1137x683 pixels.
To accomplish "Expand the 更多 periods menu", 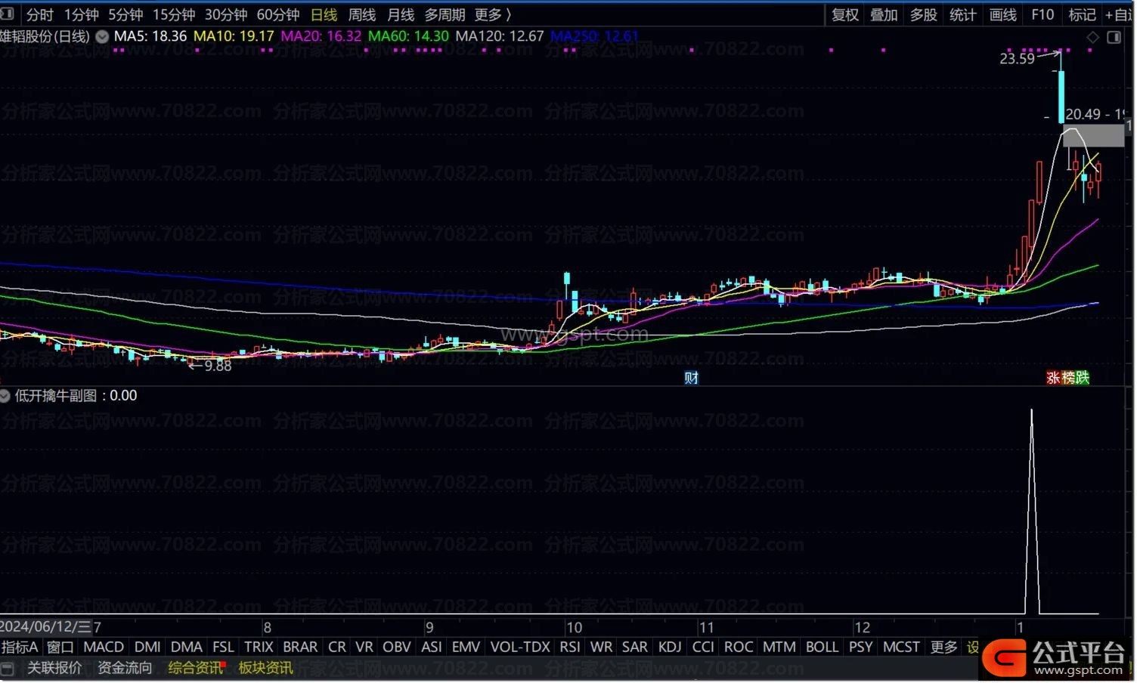I will pos(492,14).
